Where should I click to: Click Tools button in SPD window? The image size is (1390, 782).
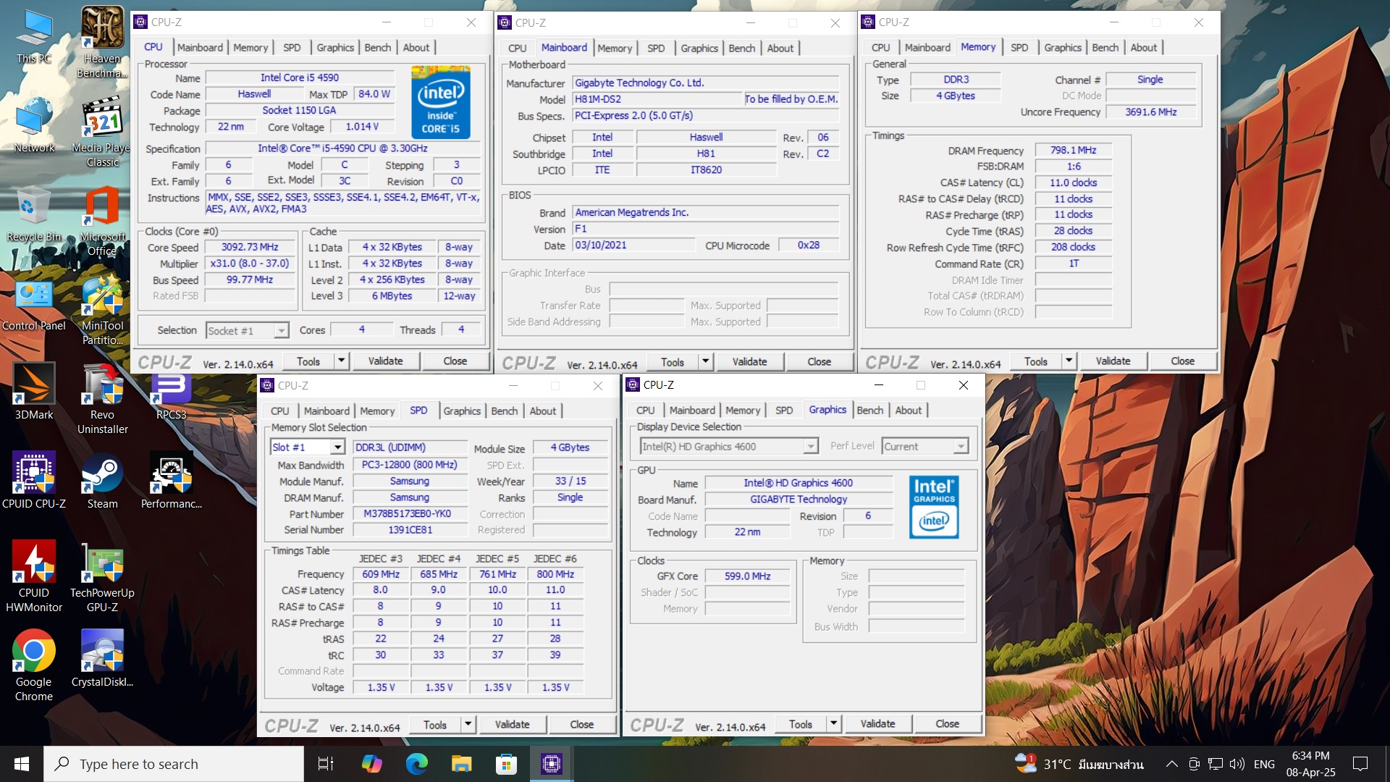(x=435, y=724)
